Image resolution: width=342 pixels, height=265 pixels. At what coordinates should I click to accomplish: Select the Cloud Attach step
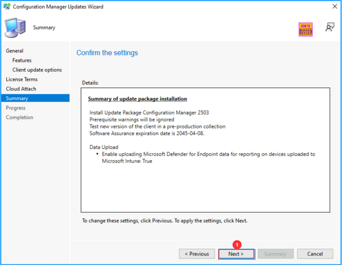[21, 89]
